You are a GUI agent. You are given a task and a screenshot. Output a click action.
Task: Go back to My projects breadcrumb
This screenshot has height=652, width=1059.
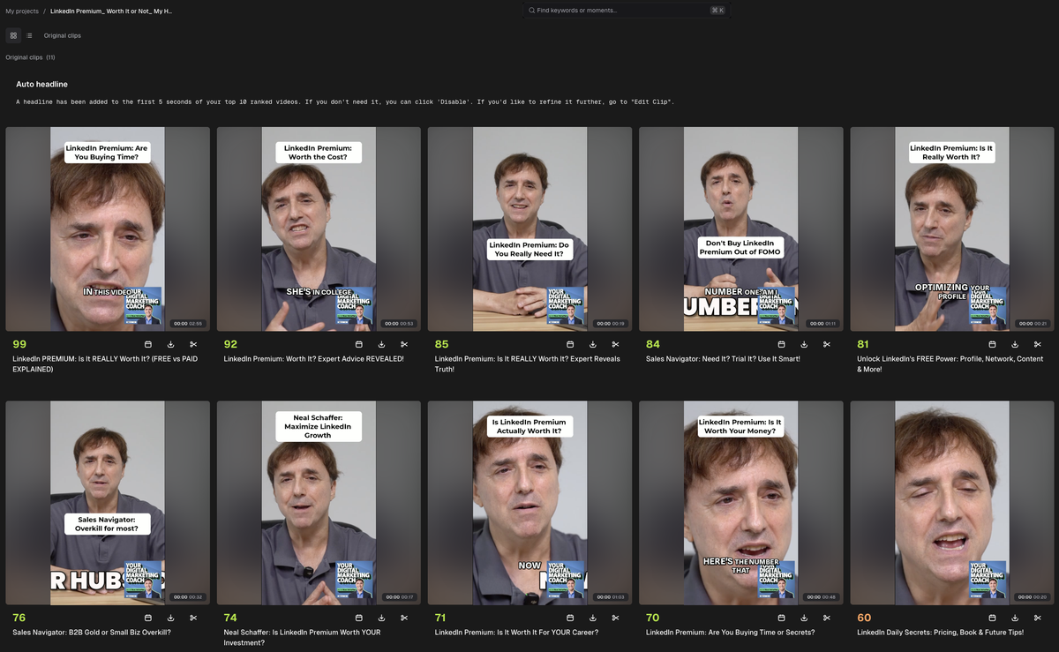(x=22, y=11)
